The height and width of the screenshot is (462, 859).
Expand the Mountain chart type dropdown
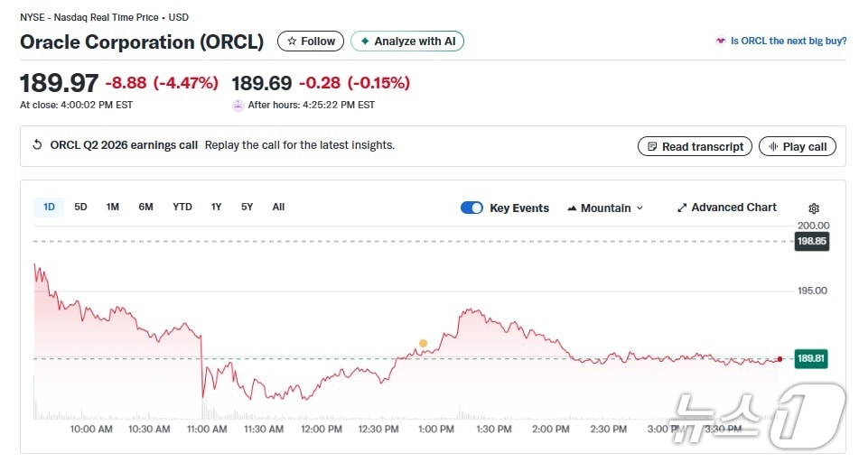(640, 208)
